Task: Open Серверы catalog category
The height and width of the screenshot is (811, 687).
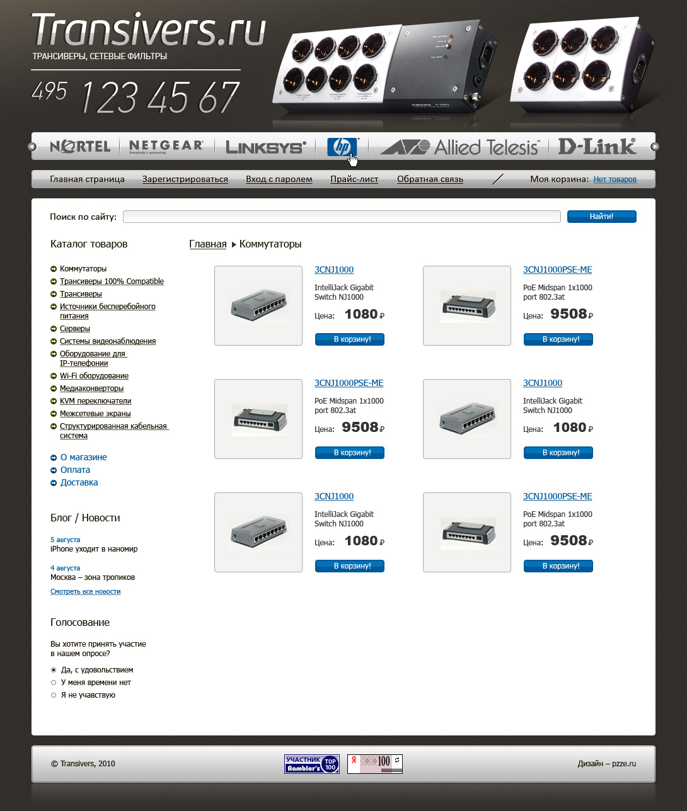Action: [75, 329]
